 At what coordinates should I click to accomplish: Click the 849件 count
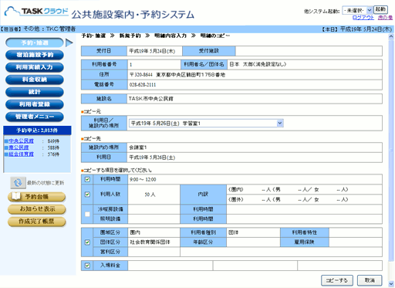click(x=53, y=141)
